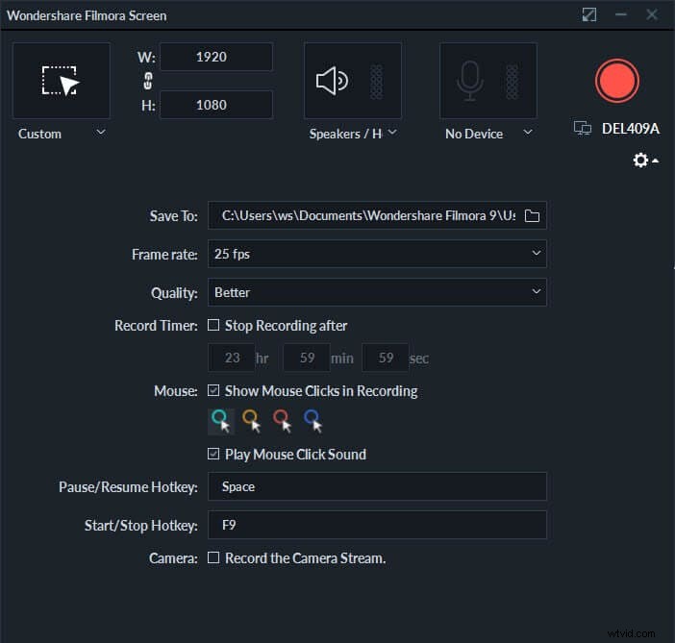Click the height field showing 1080
Screen dimensions: 675x643
pos(216,105)
